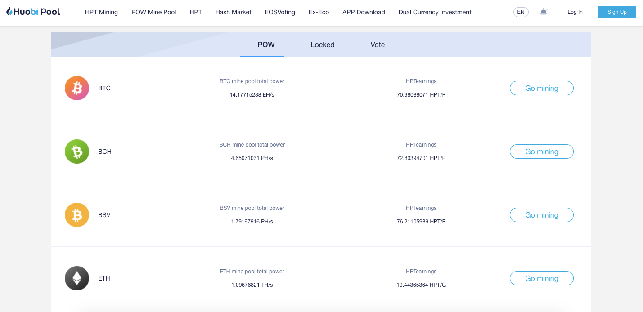This screenshot has width=643, height=312.
Task: Click the value 14.17715288 EH/s
Action: click(x=252, y=95)
